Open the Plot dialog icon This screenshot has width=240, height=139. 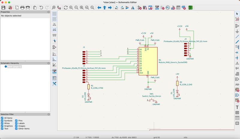(x=28, y=8)
